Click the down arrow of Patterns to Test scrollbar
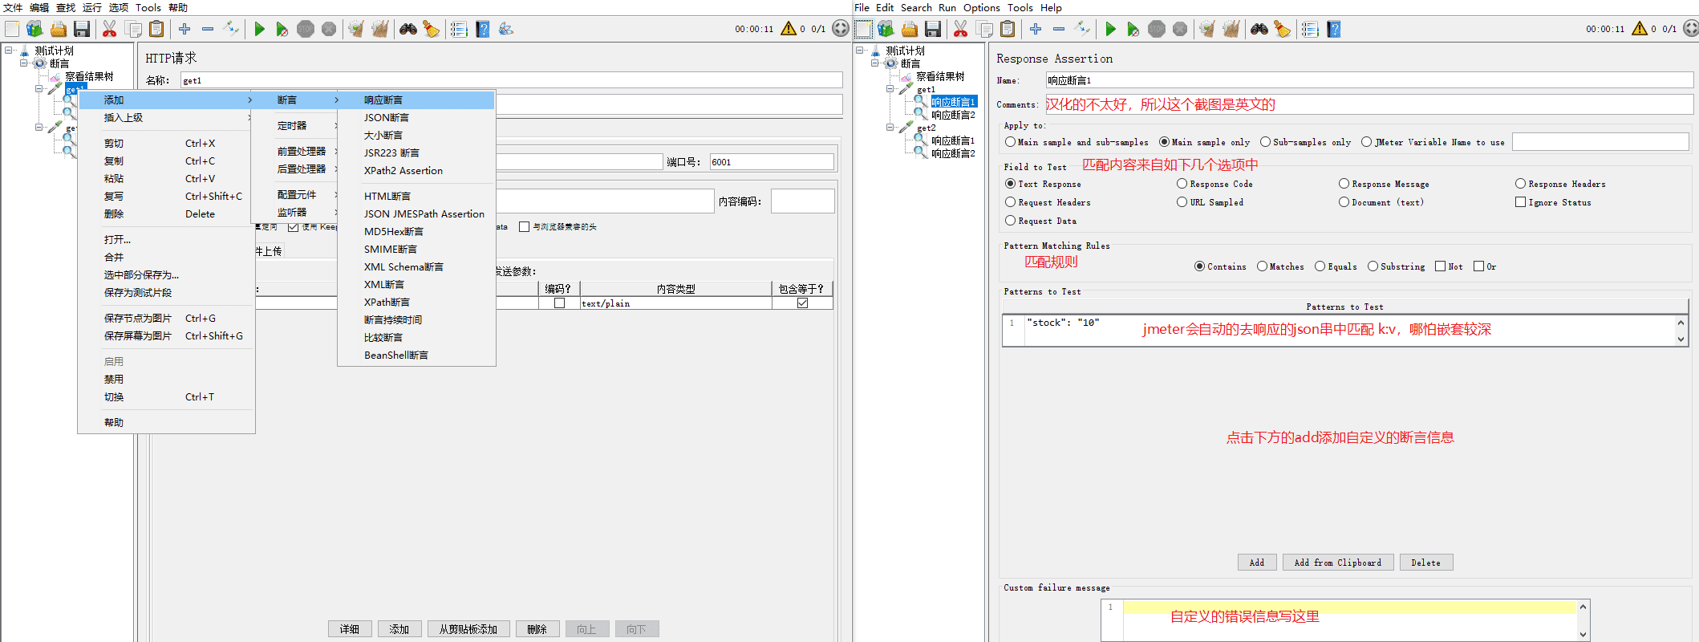Viewport: 1699px width, 642px height. [1681, 339]
